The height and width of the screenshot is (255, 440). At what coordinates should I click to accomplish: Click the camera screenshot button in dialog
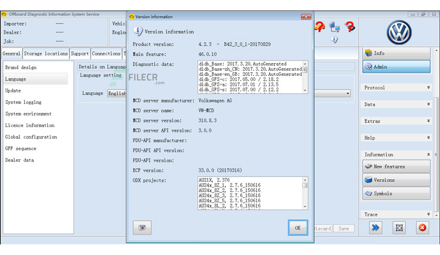coord(142,228)
